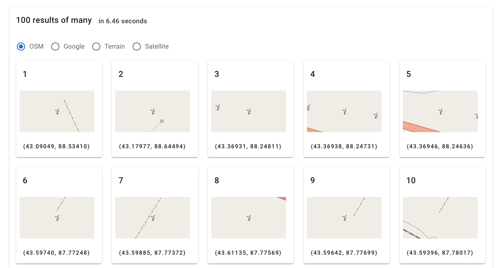
Task: Click the rightmost wind turbine in result 4
Action: [375, 116]
